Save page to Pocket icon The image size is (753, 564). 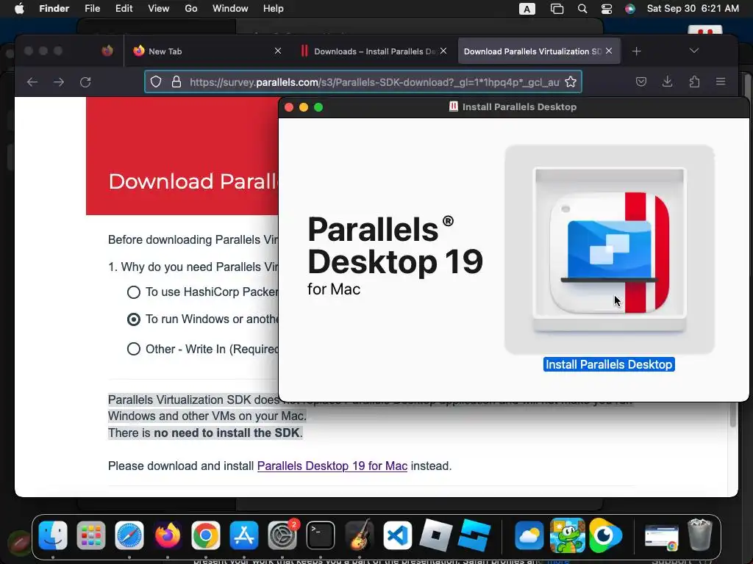pyautogui.click(x=641, y=82)
